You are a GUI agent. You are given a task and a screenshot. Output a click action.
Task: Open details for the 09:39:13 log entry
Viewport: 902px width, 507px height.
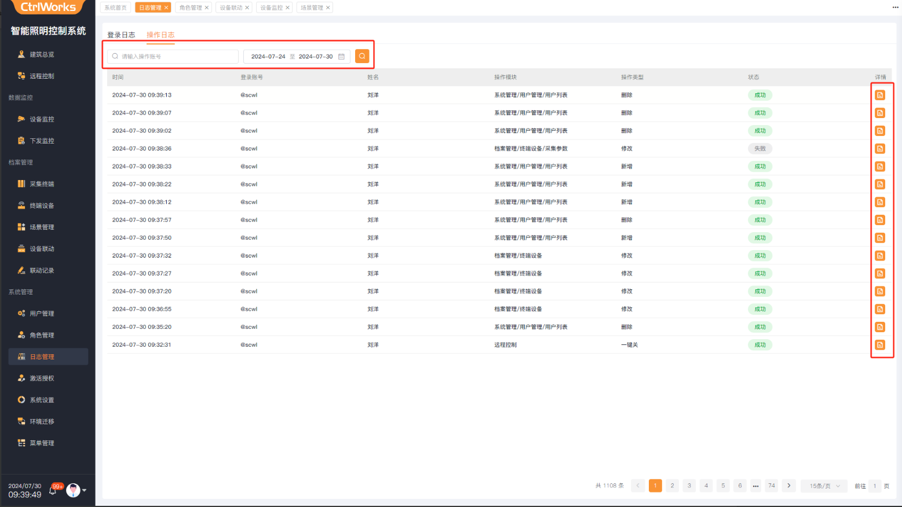[879, 95]
